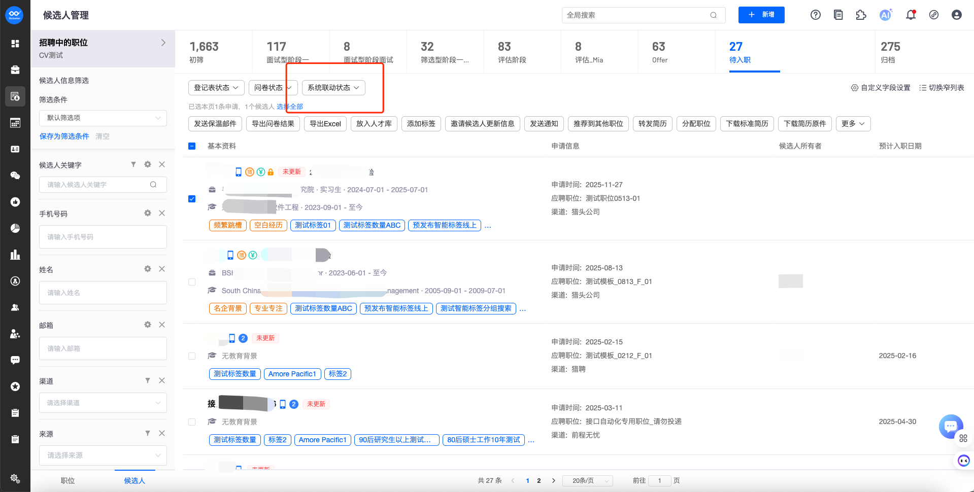
Task: Click the filter funnel icon for 候选人关键字
Action: [133, 164]
